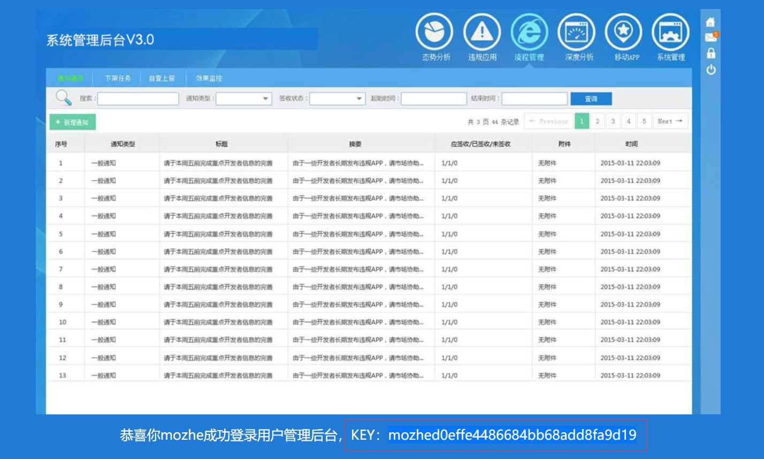Select the 流程管理 browser icon
This screenshot has width=764, height=459.
(x=529, y=32)
